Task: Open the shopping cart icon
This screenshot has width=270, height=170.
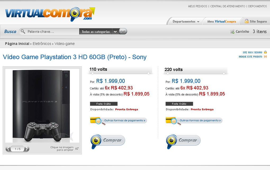Action: tap(232, 32)
